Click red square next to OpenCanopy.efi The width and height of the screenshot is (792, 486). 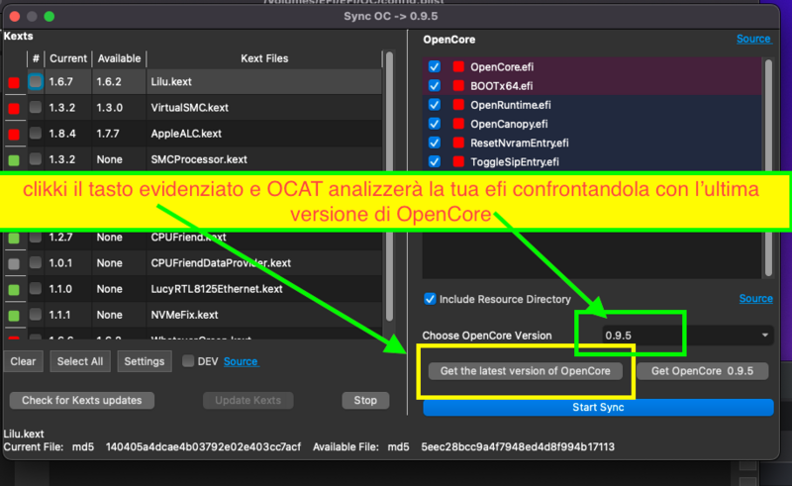point(458,124)
